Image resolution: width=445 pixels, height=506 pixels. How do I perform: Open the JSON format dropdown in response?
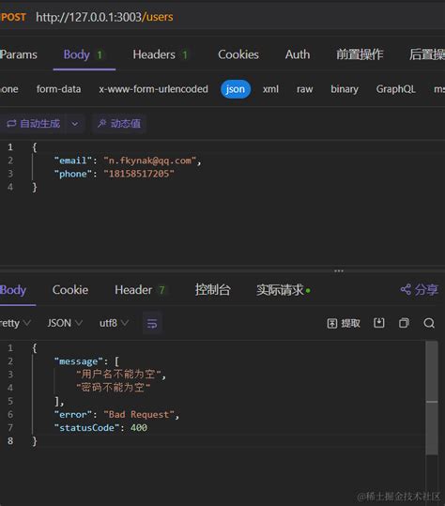tap(65, 323)
